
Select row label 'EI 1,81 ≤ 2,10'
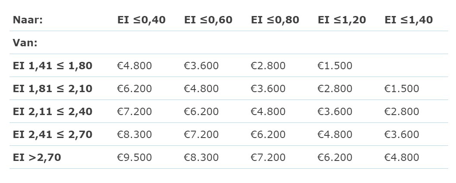pos(52,89)
